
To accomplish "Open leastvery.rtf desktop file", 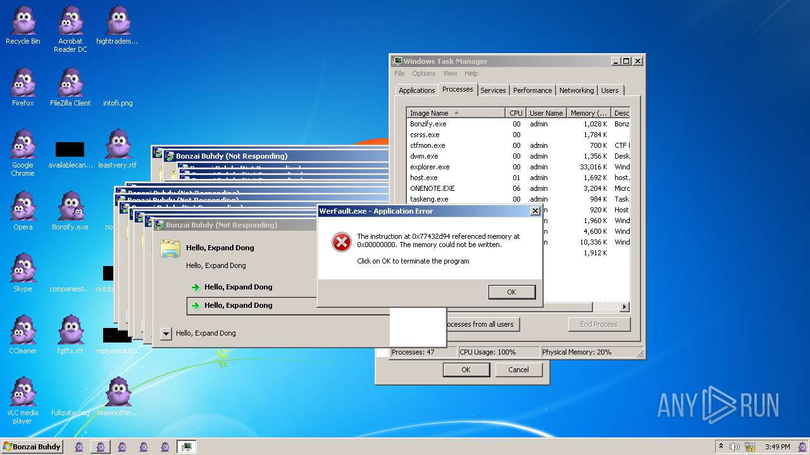I will (x=118, y=150).
